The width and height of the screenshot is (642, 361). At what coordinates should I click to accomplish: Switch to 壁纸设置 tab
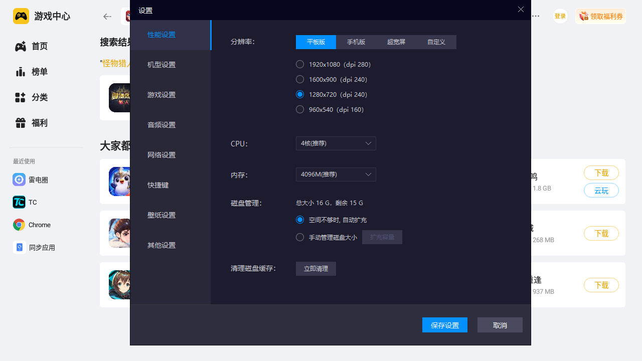click(x=171, y=216)
